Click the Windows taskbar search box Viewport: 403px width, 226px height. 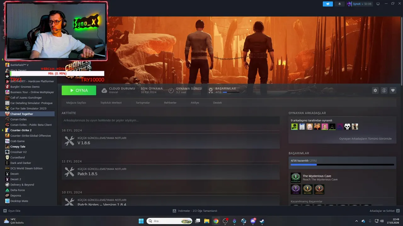169,221
